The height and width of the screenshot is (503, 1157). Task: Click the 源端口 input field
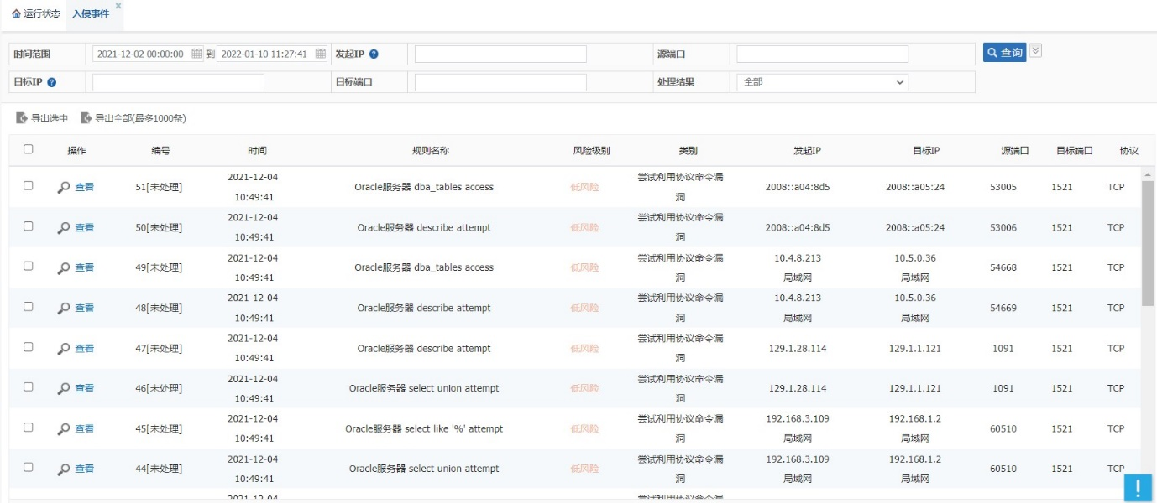[822, 54]
